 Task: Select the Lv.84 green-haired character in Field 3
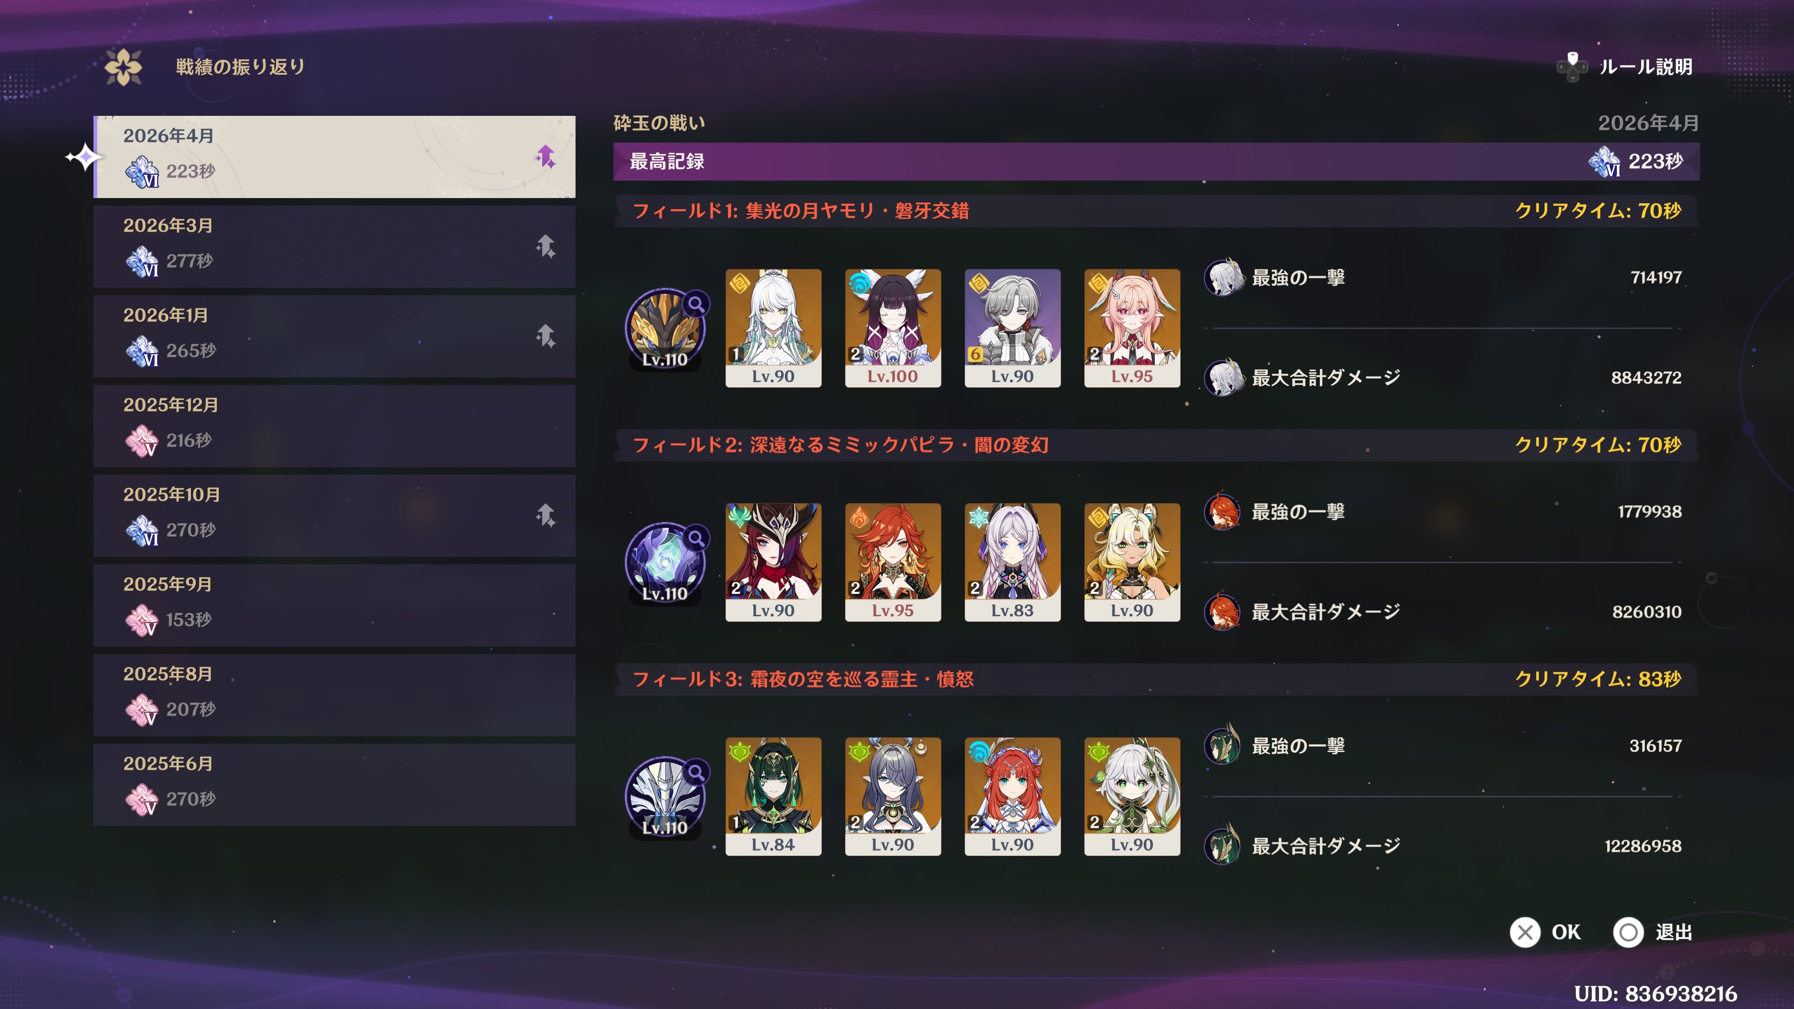pos(773,796)
